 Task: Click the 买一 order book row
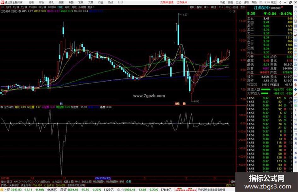click(x=270, y=38)
